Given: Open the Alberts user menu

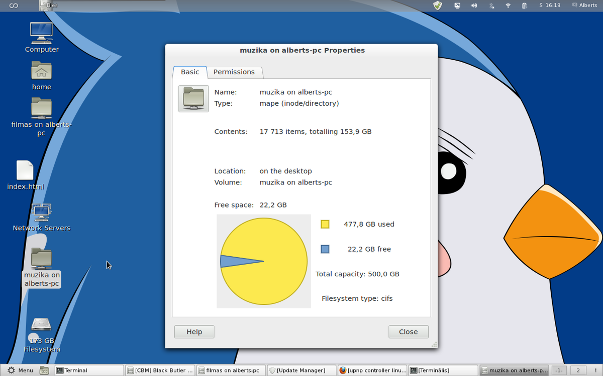Looking at the screenshot, I should 584,6.
